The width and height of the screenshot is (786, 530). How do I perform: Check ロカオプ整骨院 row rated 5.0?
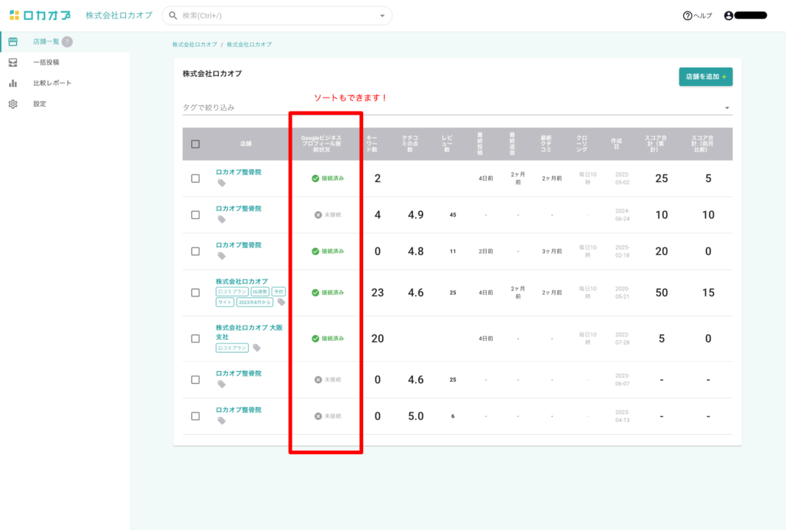tap(196, 416)
